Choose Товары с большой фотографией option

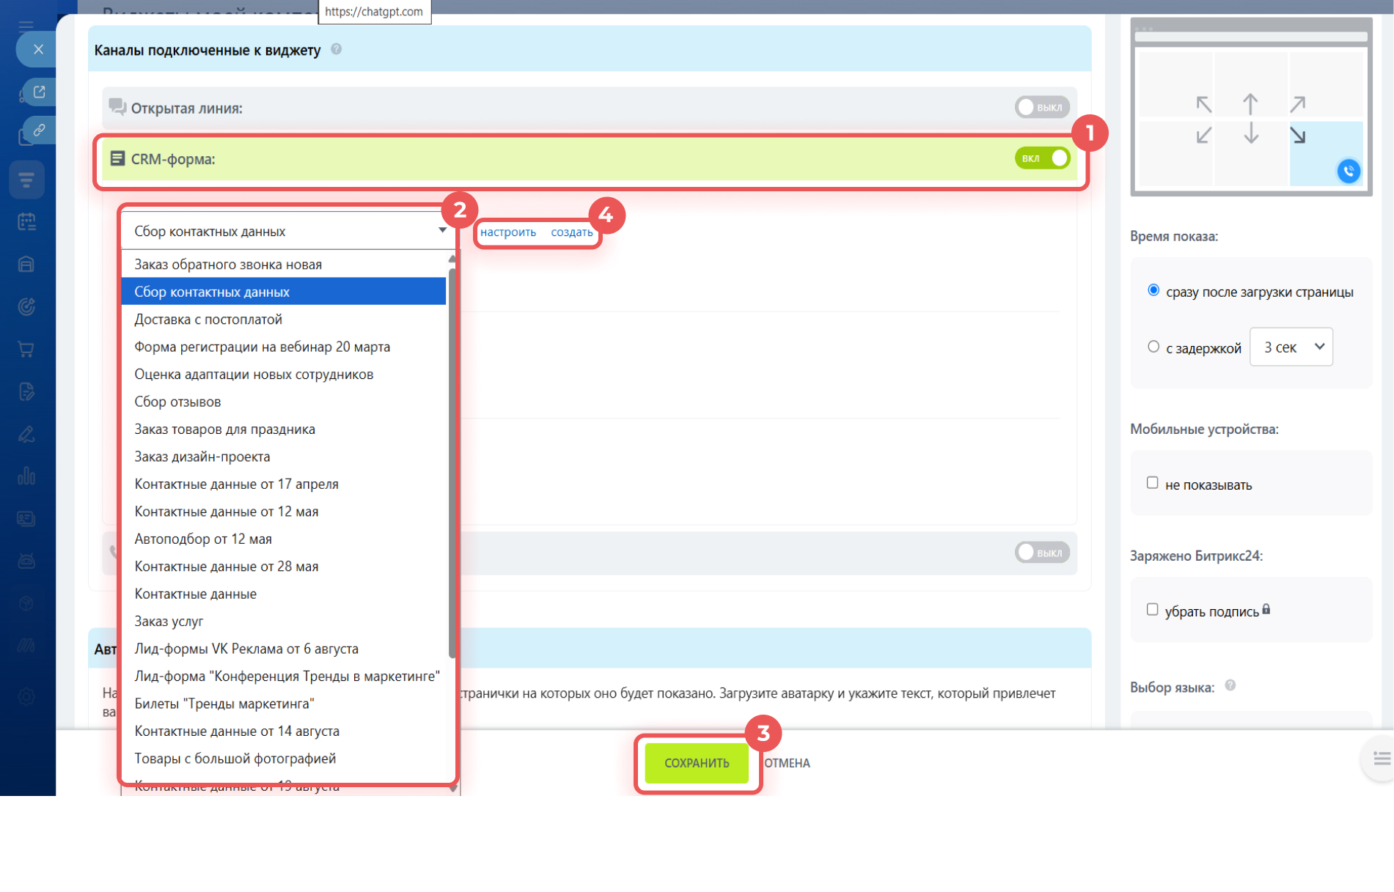pos(284,759)
